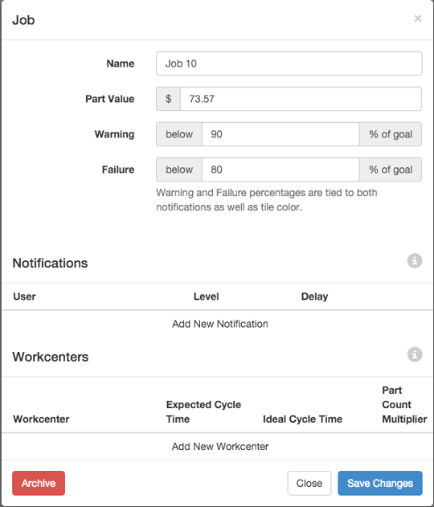This screenshot has width=434, height=507.
Task: Click the Workcenters info icon
Action: tap(415, 354)
